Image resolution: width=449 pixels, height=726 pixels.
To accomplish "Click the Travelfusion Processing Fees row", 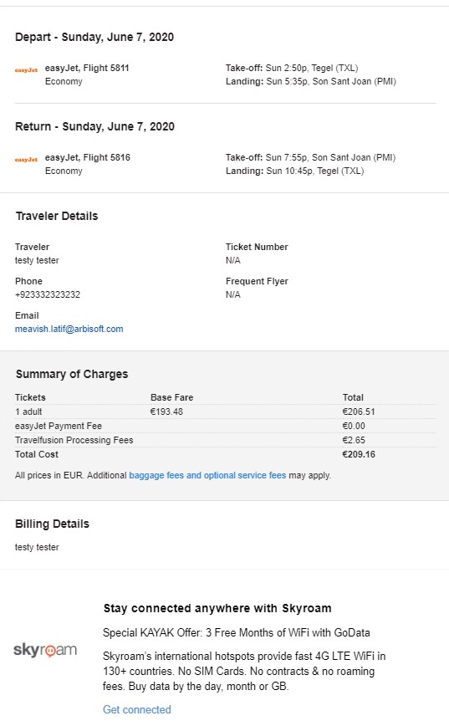I will (x=226, y=440).
